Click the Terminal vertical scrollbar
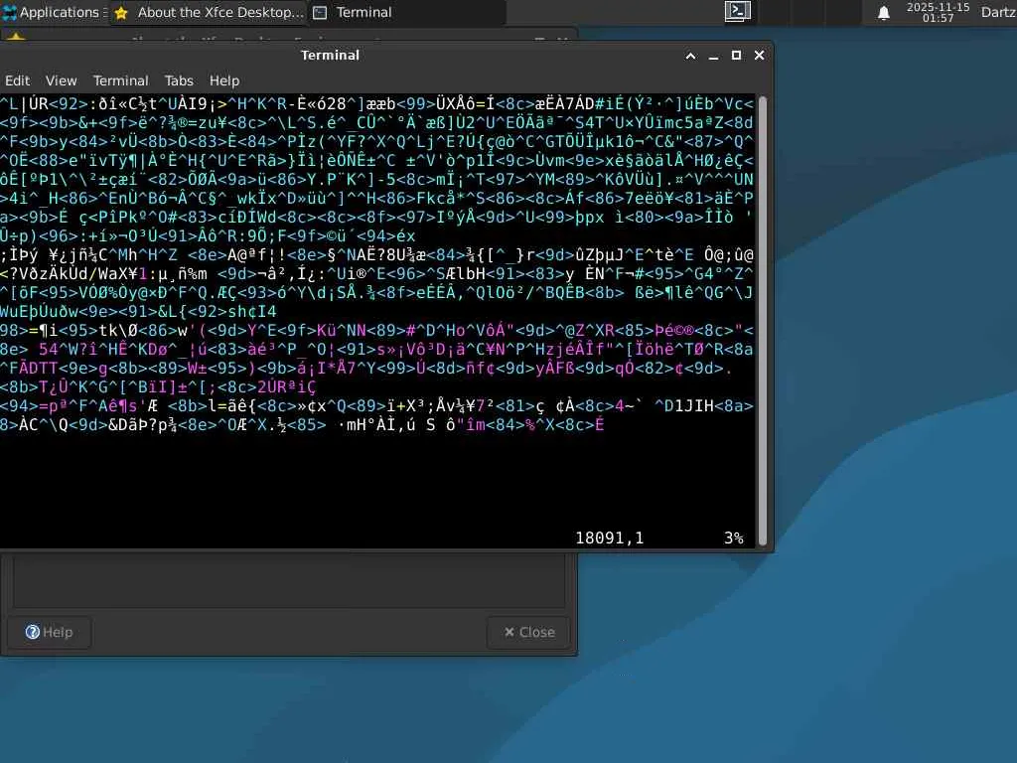The width and height of the screenshot is (1017, 763). 763,321
